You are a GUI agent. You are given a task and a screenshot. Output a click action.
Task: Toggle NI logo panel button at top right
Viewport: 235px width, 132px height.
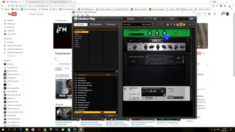coord(192,19)
